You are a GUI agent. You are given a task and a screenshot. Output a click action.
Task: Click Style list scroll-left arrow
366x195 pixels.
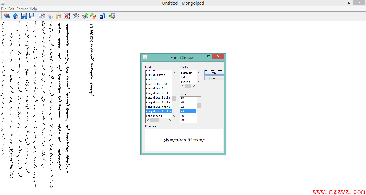pyautogui.click(x=182, y=86)
